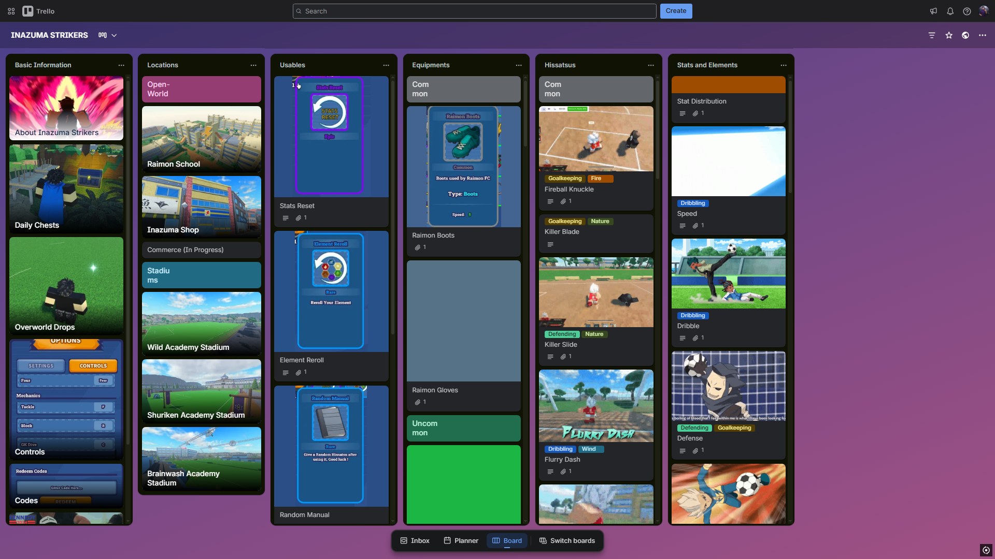Image resolution: width=995 pixels, height=559 pixels.
Task: Open the announcements megaphone icon
Action: [933, 11]
